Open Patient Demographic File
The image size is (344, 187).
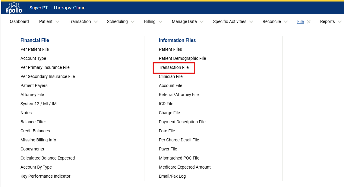[x=182, y=58]
